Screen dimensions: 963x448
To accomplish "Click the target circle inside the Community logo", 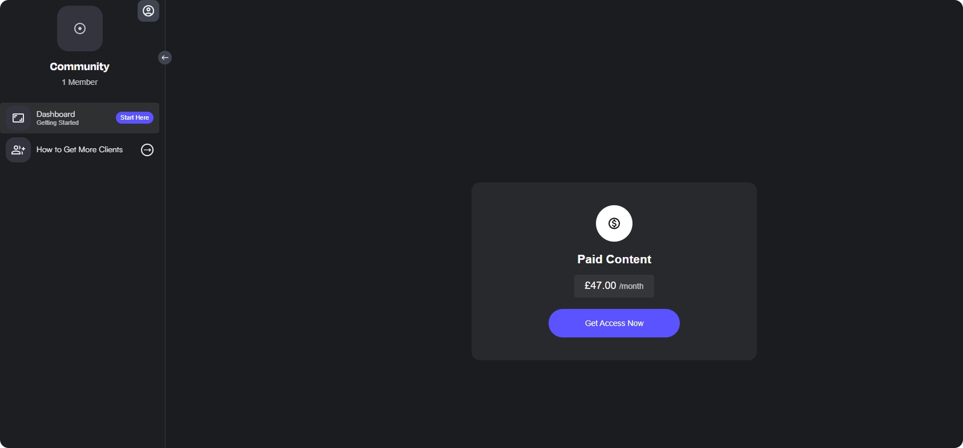I will point(80,28).
